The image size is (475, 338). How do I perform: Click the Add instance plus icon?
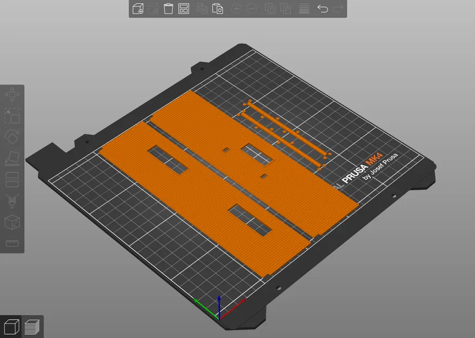pyautogui.click(x=236, y=9)
